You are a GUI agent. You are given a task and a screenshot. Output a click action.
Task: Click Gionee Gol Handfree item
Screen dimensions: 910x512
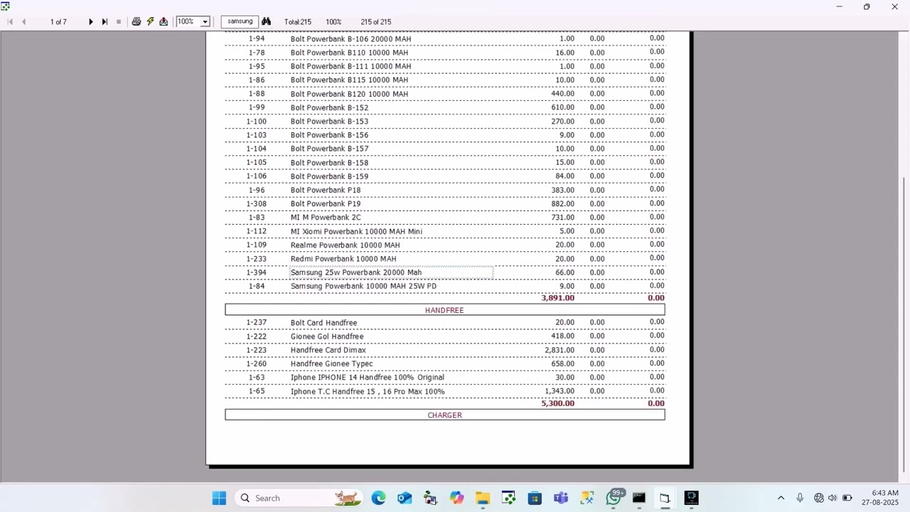(327, 336)
